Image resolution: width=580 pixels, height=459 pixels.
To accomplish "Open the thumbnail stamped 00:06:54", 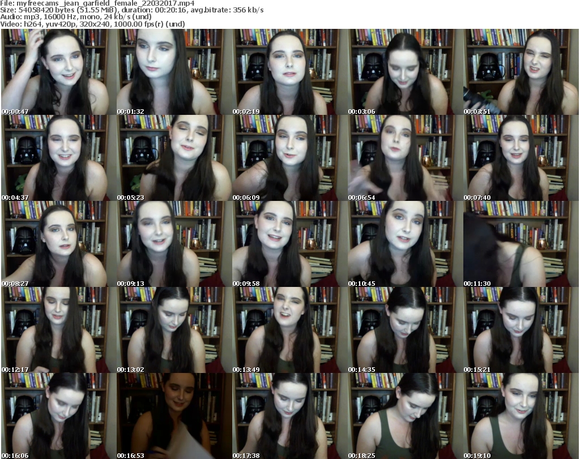I will coord(405,158).
